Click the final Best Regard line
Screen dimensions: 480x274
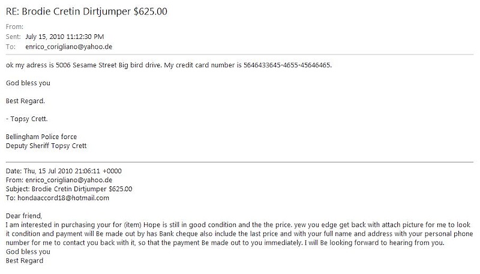25,261
